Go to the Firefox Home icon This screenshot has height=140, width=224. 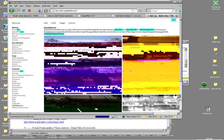tap(35, 11)
